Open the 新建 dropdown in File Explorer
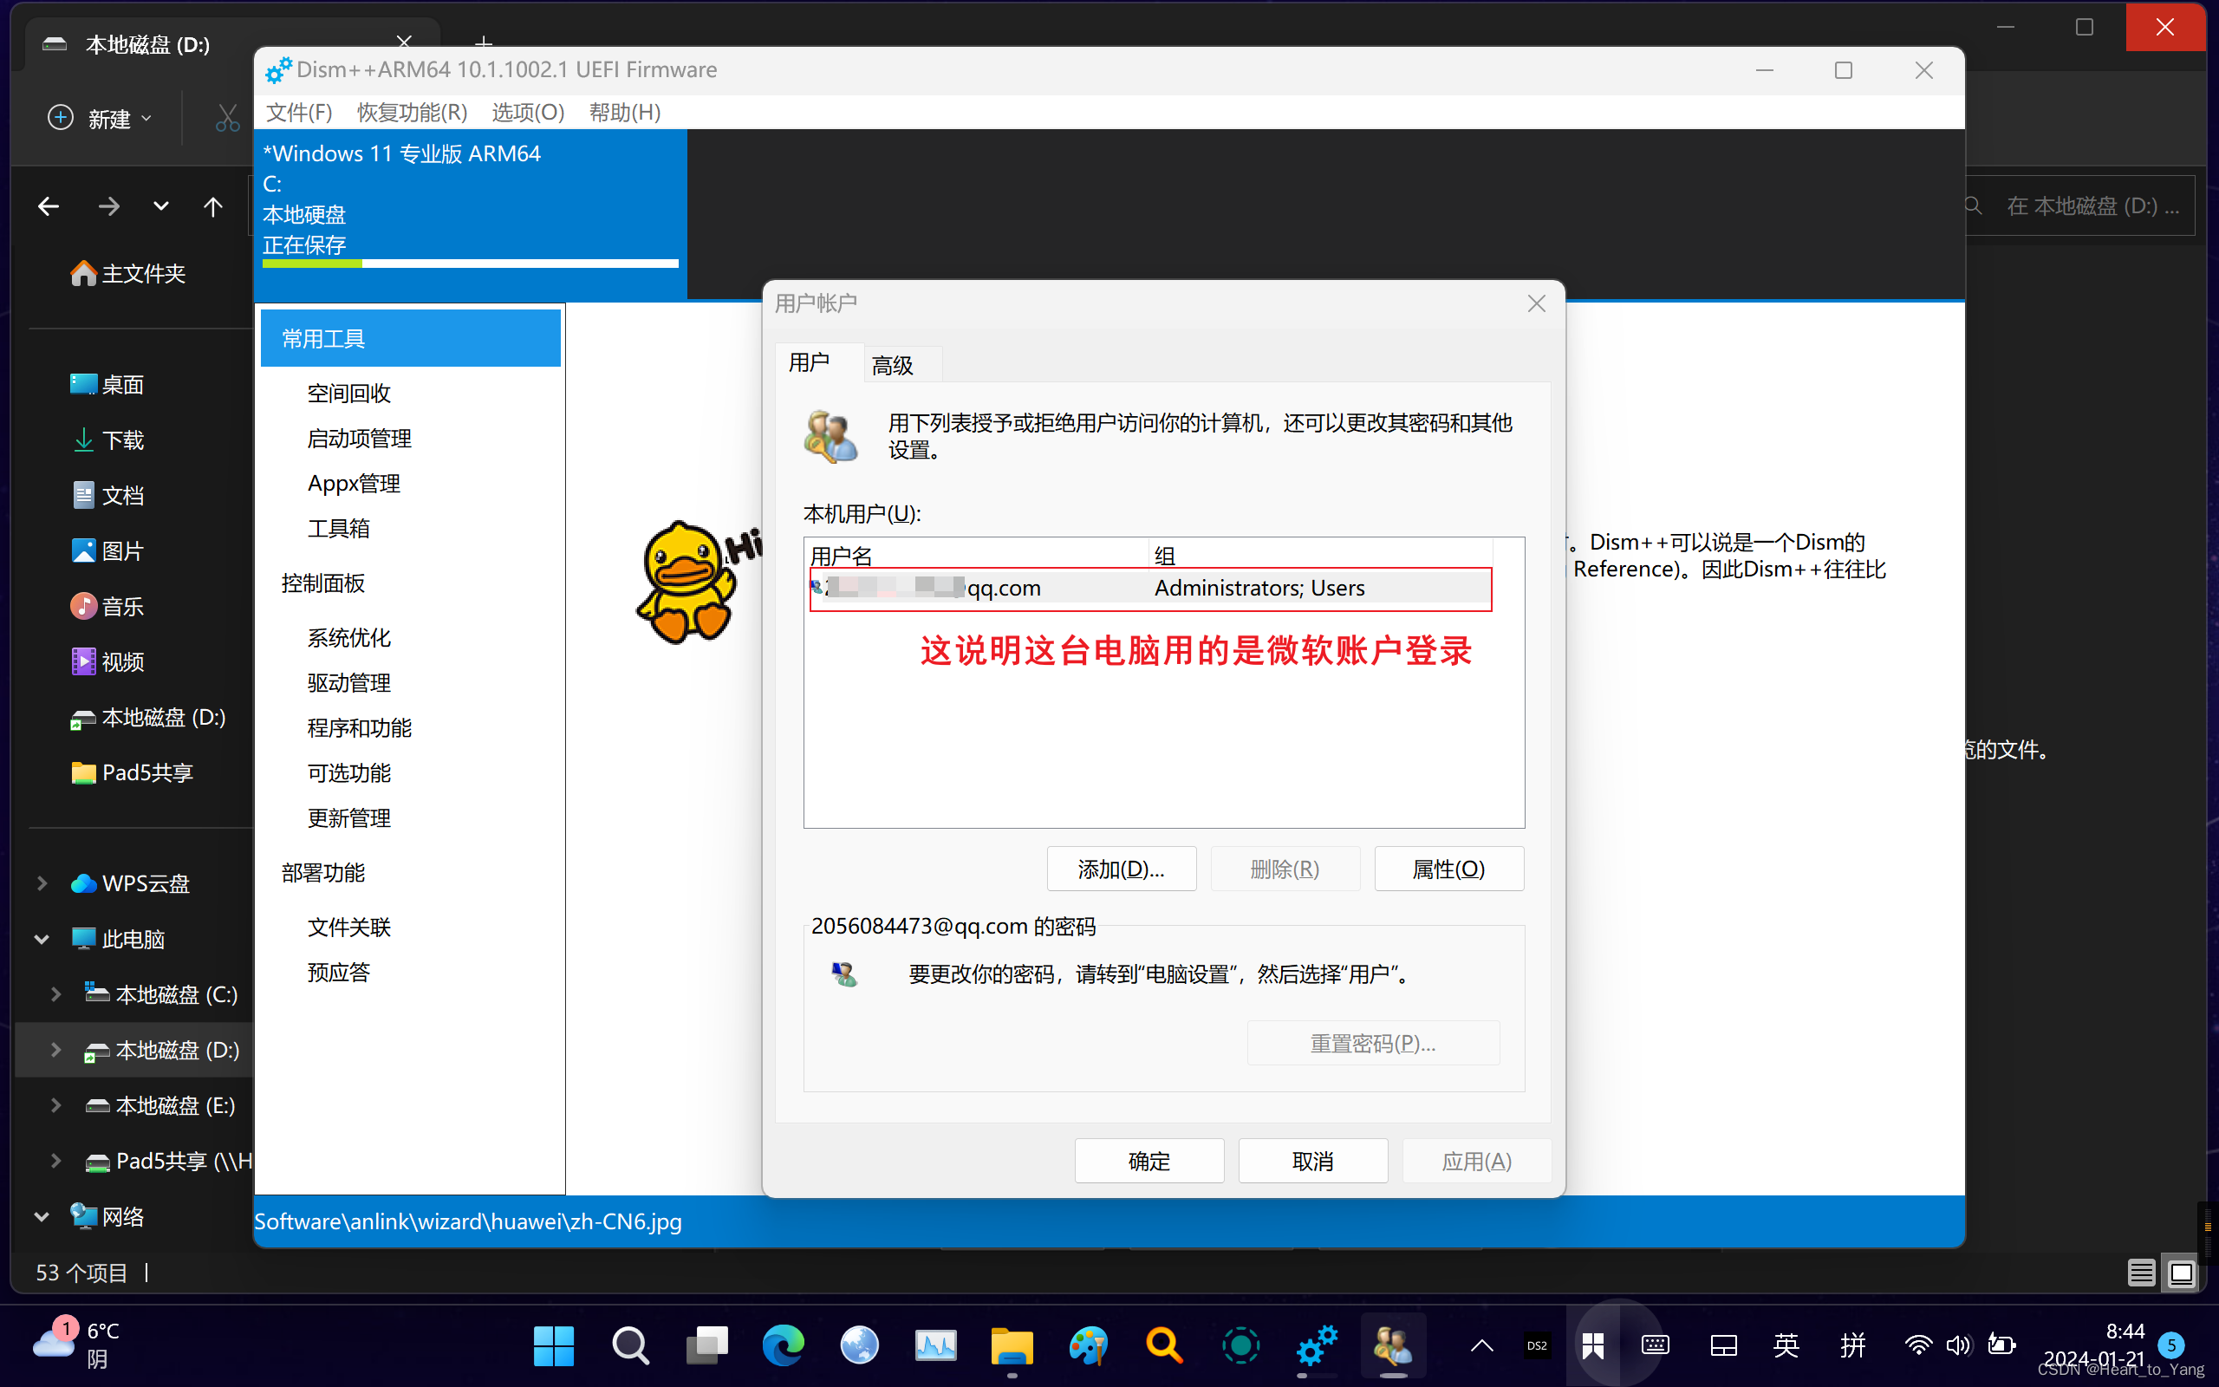Image resolution: width=2219 pixels, height=1387 pixels. (x=100, y=119)
